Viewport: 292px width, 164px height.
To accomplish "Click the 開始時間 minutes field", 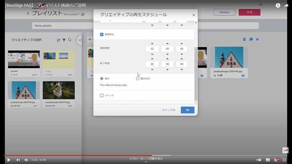I will click(167, 49).
